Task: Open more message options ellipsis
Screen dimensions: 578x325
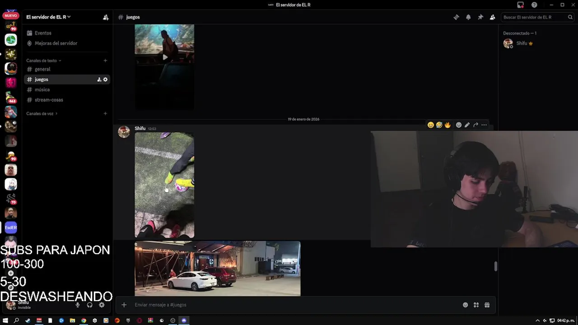Action: click(x=484, y=125)
